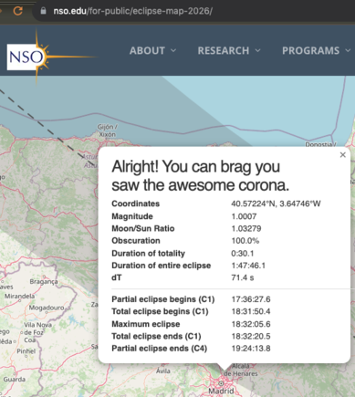Click Pinhel label on the map
The width and height of the screenshot is (355, 397).
pos(26,351)
